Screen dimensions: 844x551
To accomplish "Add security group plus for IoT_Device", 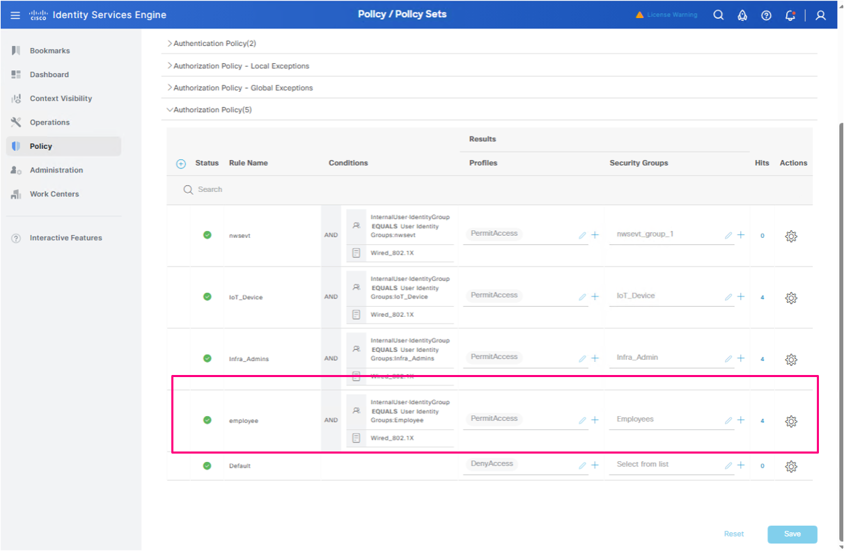I will point(741,297).
